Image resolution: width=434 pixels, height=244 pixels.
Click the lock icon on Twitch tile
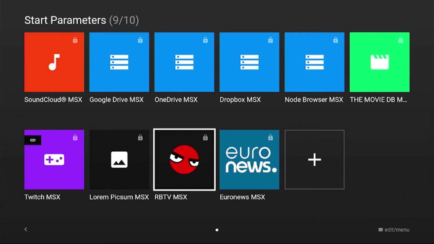coord(75,138)
